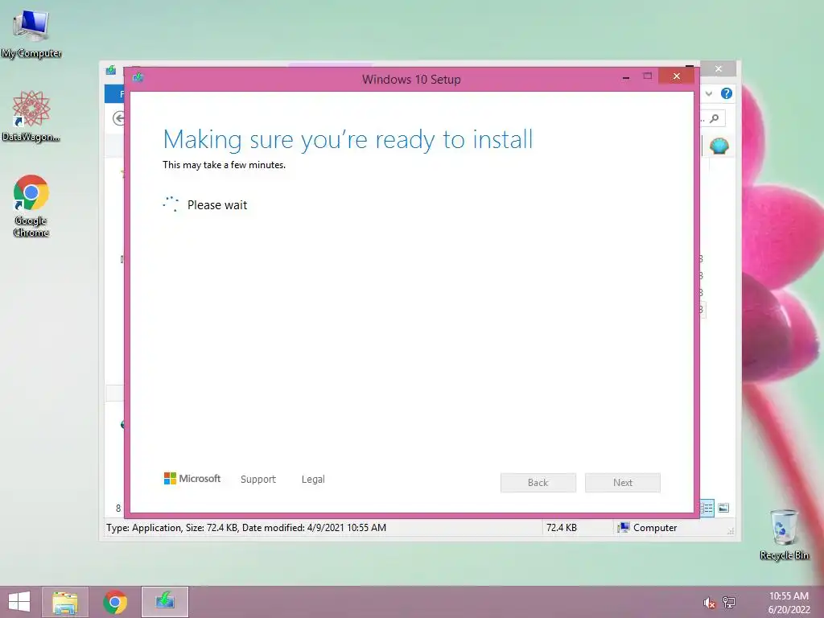Screen dimensions: 824x618
Task: Open the Recycle Bin
Action: click(x=784, y=534)
